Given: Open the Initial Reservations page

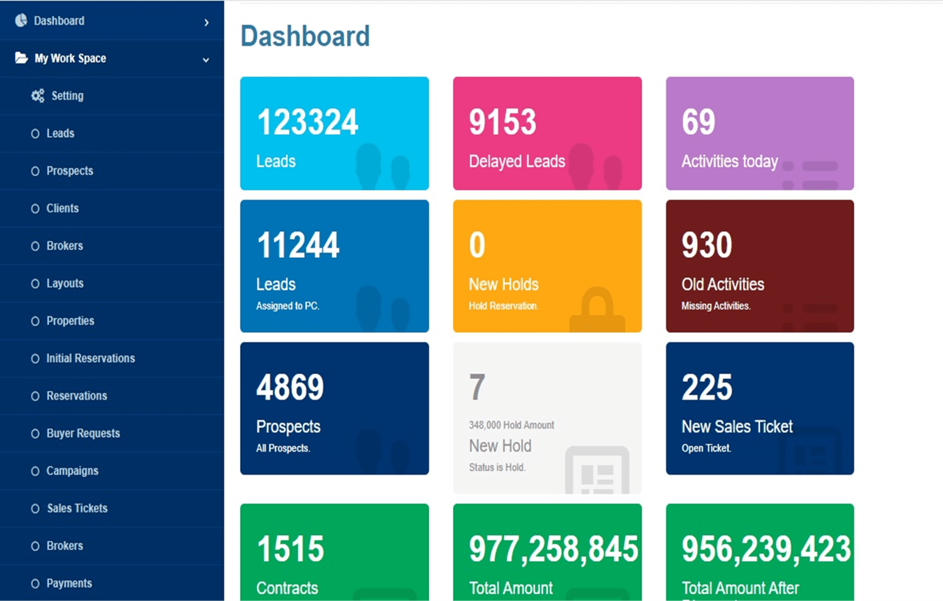Looking at the screenshot, I should (91, 358).
